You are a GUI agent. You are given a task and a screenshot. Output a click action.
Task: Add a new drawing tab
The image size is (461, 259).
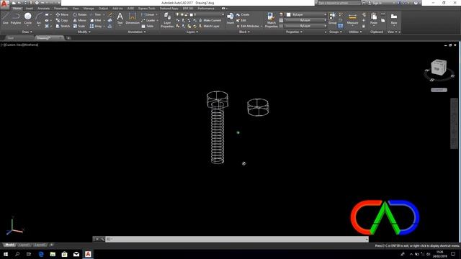click(x=68, y=38)
